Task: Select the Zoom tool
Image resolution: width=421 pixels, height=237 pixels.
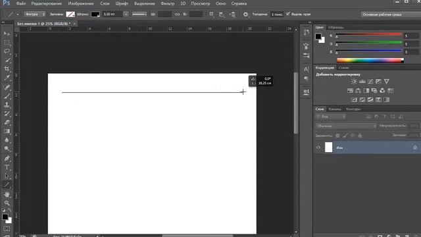Action: [x=7, y=203]
